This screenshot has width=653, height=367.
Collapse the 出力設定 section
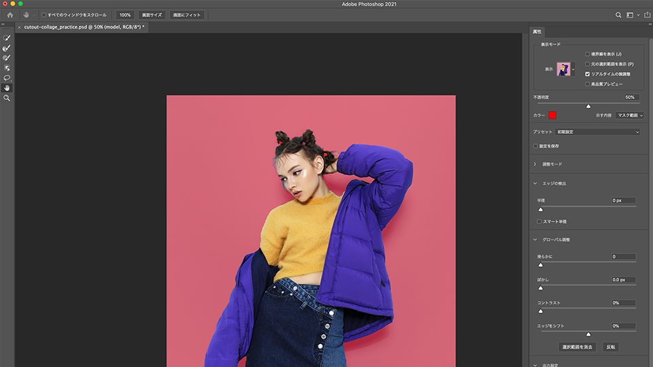coord(535,365)
